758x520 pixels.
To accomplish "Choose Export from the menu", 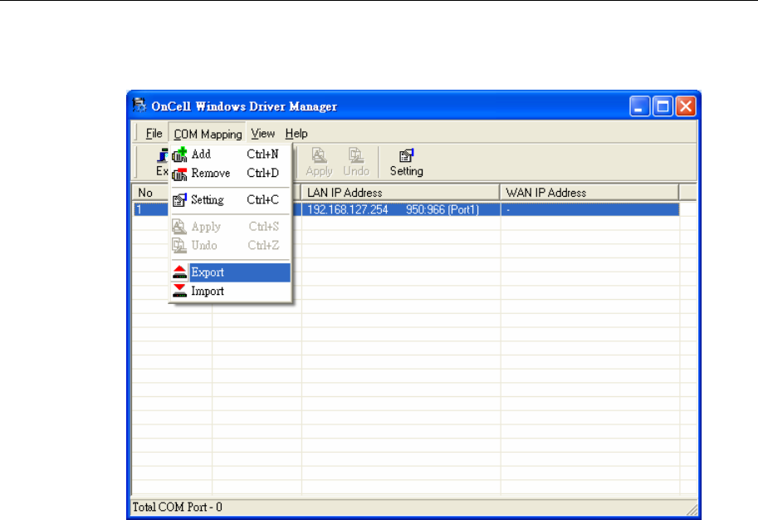I will (230, 272).
